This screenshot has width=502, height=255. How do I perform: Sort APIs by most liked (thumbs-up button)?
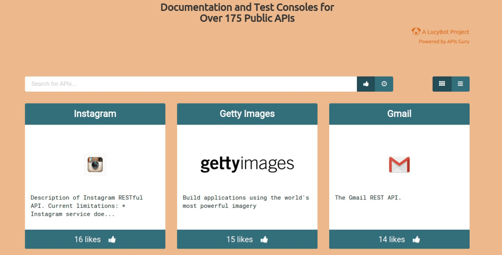(x=366, y=84)
